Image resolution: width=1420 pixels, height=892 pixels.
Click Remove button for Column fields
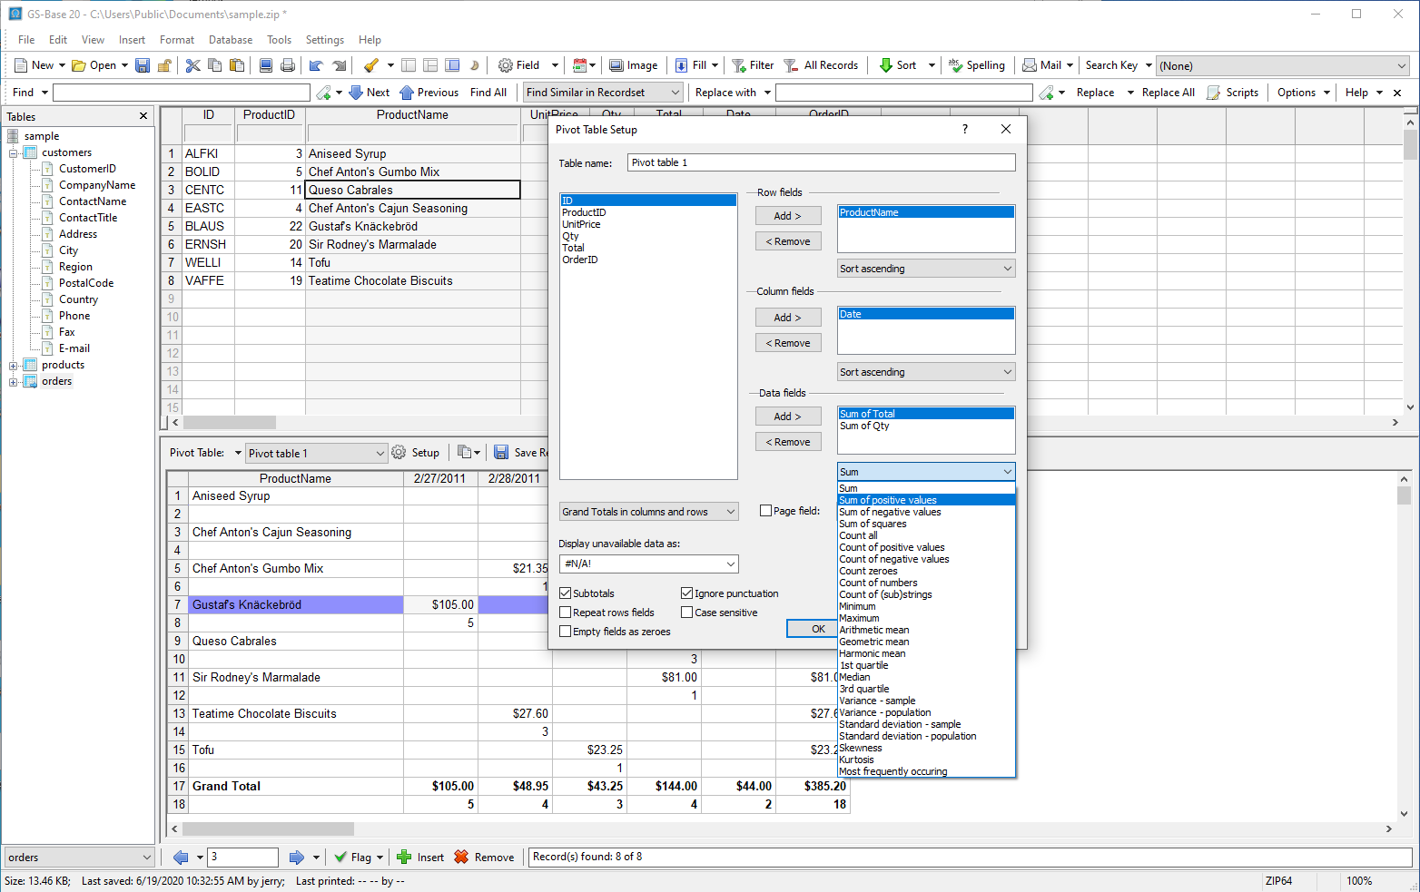click(788, 343)
